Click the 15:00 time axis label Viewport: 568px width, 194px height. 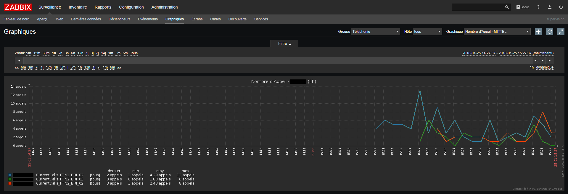tap(313, 152)
